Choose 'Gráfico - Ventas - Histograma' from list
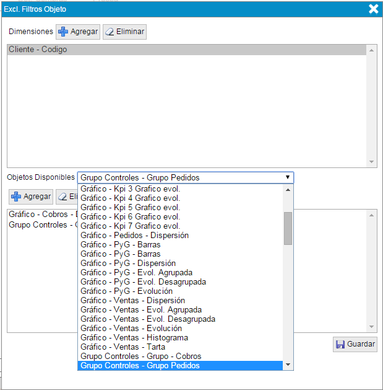383x390 pixels. tap(134, 338)
